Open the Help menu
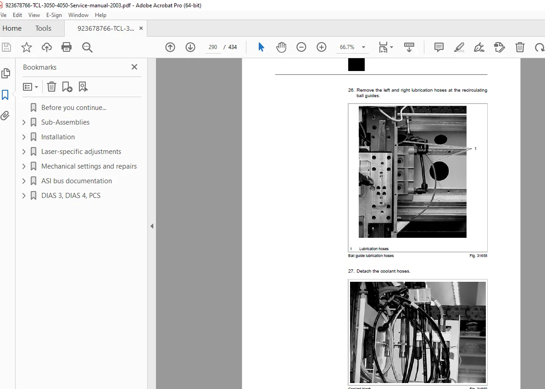 [x=100, y=15]
